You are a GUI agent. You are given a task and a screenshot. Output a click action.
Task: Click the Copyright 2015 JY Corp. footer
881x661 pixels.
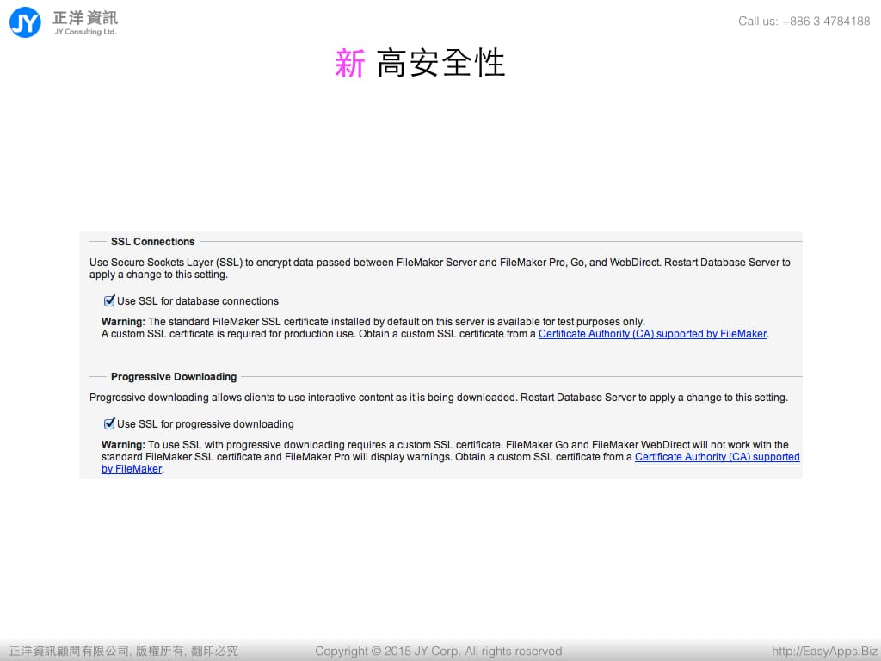click(x=440, y=651)
